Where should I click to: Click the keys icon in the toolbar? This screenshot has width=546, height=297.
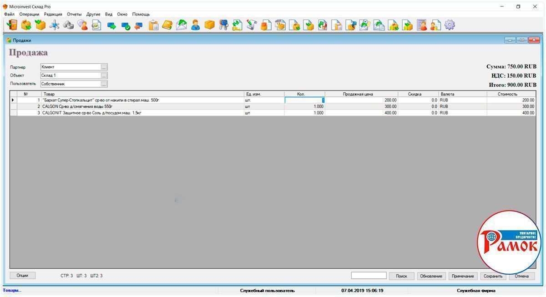coord(223,25)
